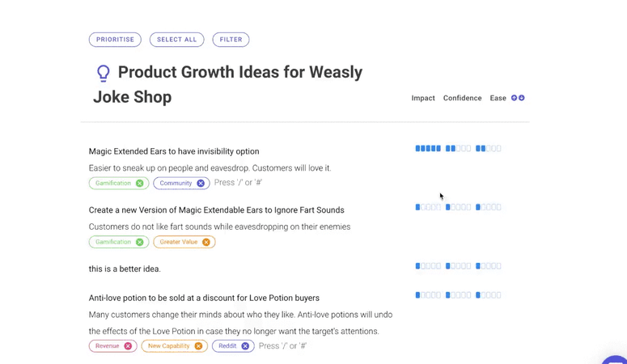Click the Select All button
This screenshot has height=364, width=627.
point(176,40)
